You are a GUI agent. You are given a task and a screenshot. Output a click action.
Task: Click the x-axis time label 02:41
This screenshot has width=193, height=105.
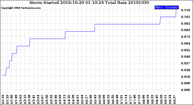click(x=34, y=99)
